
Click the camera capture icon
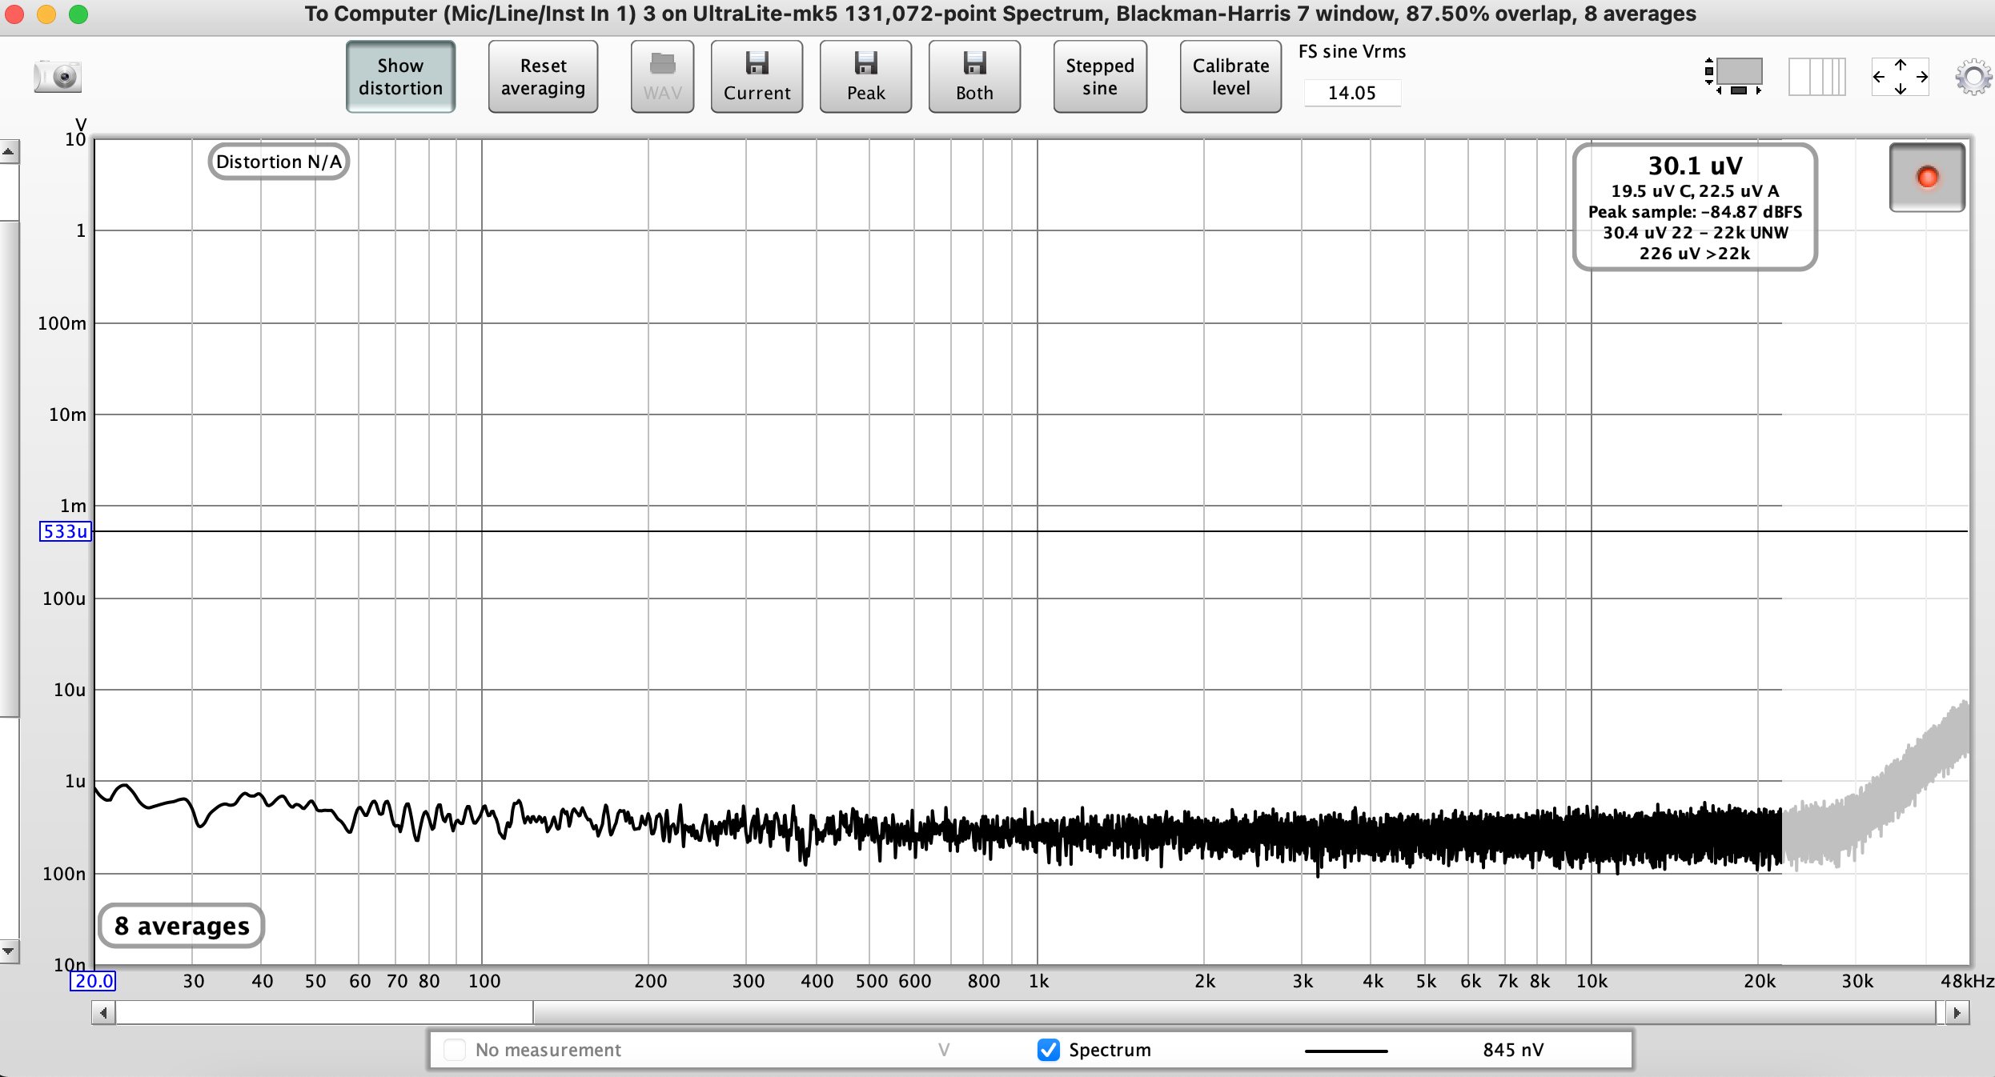click(58, 77)
